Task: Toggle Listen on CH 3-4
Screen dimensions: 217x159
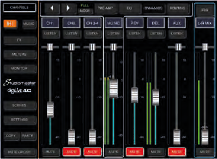Action: tap(92, 33)
